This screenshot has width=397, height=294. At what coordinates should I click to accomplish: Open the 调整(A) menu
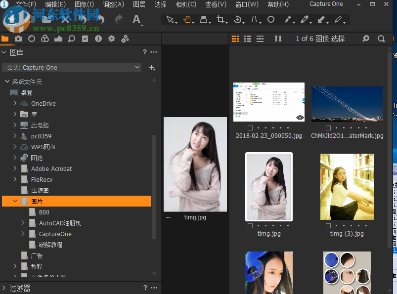click(x=113, y=4)
